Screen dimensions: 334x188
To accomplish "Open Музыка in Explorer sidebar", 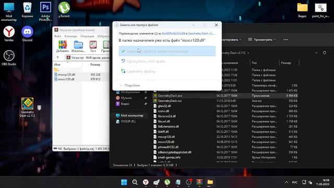I will [x=126, y=98].
